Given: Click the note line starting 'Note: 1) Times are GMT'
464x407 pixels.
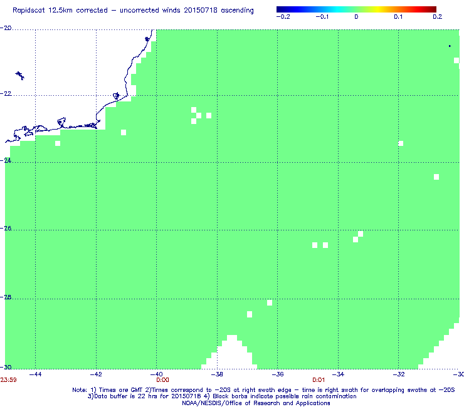Looking at the screenshot, I should [x=263, y=390].
